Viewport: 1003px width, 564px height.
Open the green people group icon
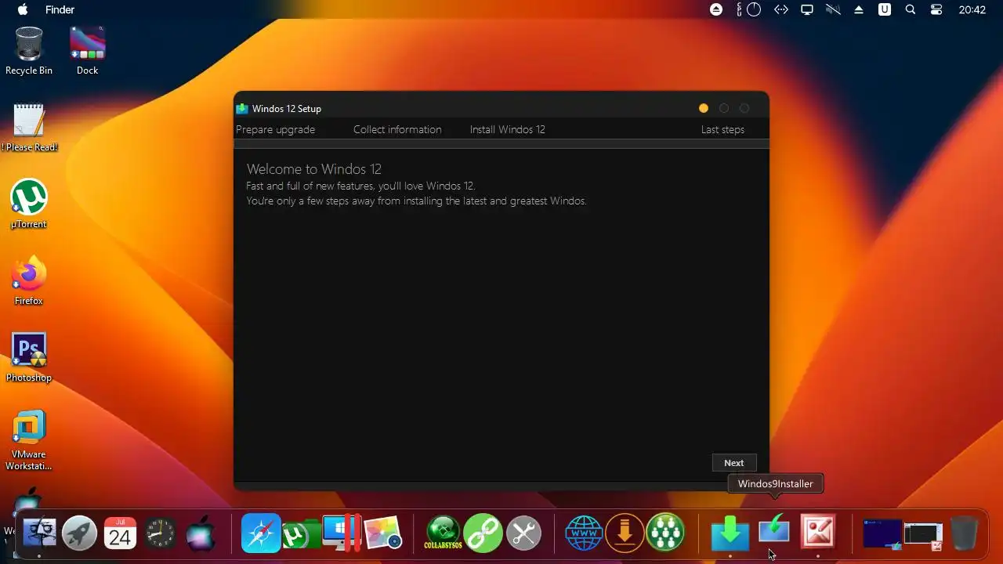pyautogui.click(x=665, y=533)
